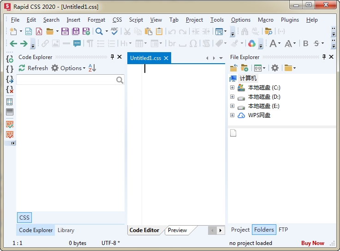340x251 pixels.
Task: Switch to the FTP tab
Action: click(283, 230)
